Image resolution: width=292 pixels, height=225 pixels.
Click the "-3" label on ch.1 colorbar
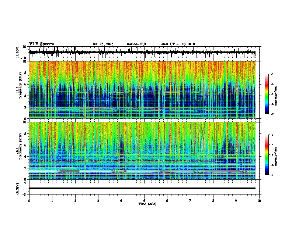272,74
